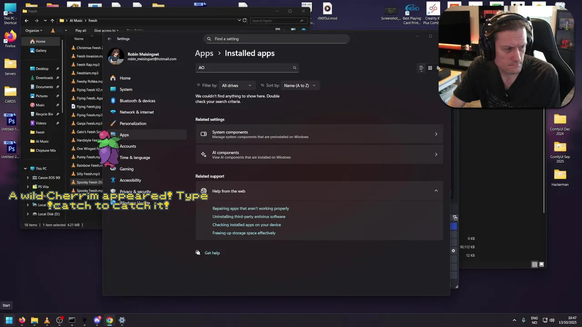Image resolution: width=582 pixels, height=327 pixels.
Task: Open the volume control in system tray
Action: click(x=552, y=320)
